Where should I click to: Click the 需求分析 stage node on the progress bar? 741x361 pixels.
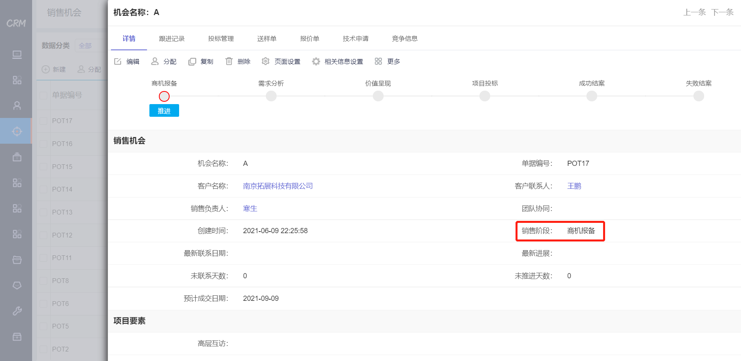[271, 96]
